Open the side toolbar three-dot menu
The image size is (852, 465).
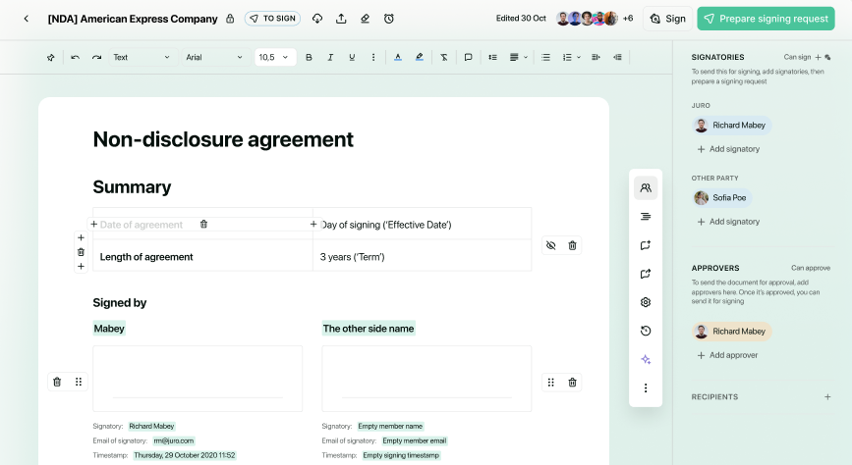click(x=646, y=387)
